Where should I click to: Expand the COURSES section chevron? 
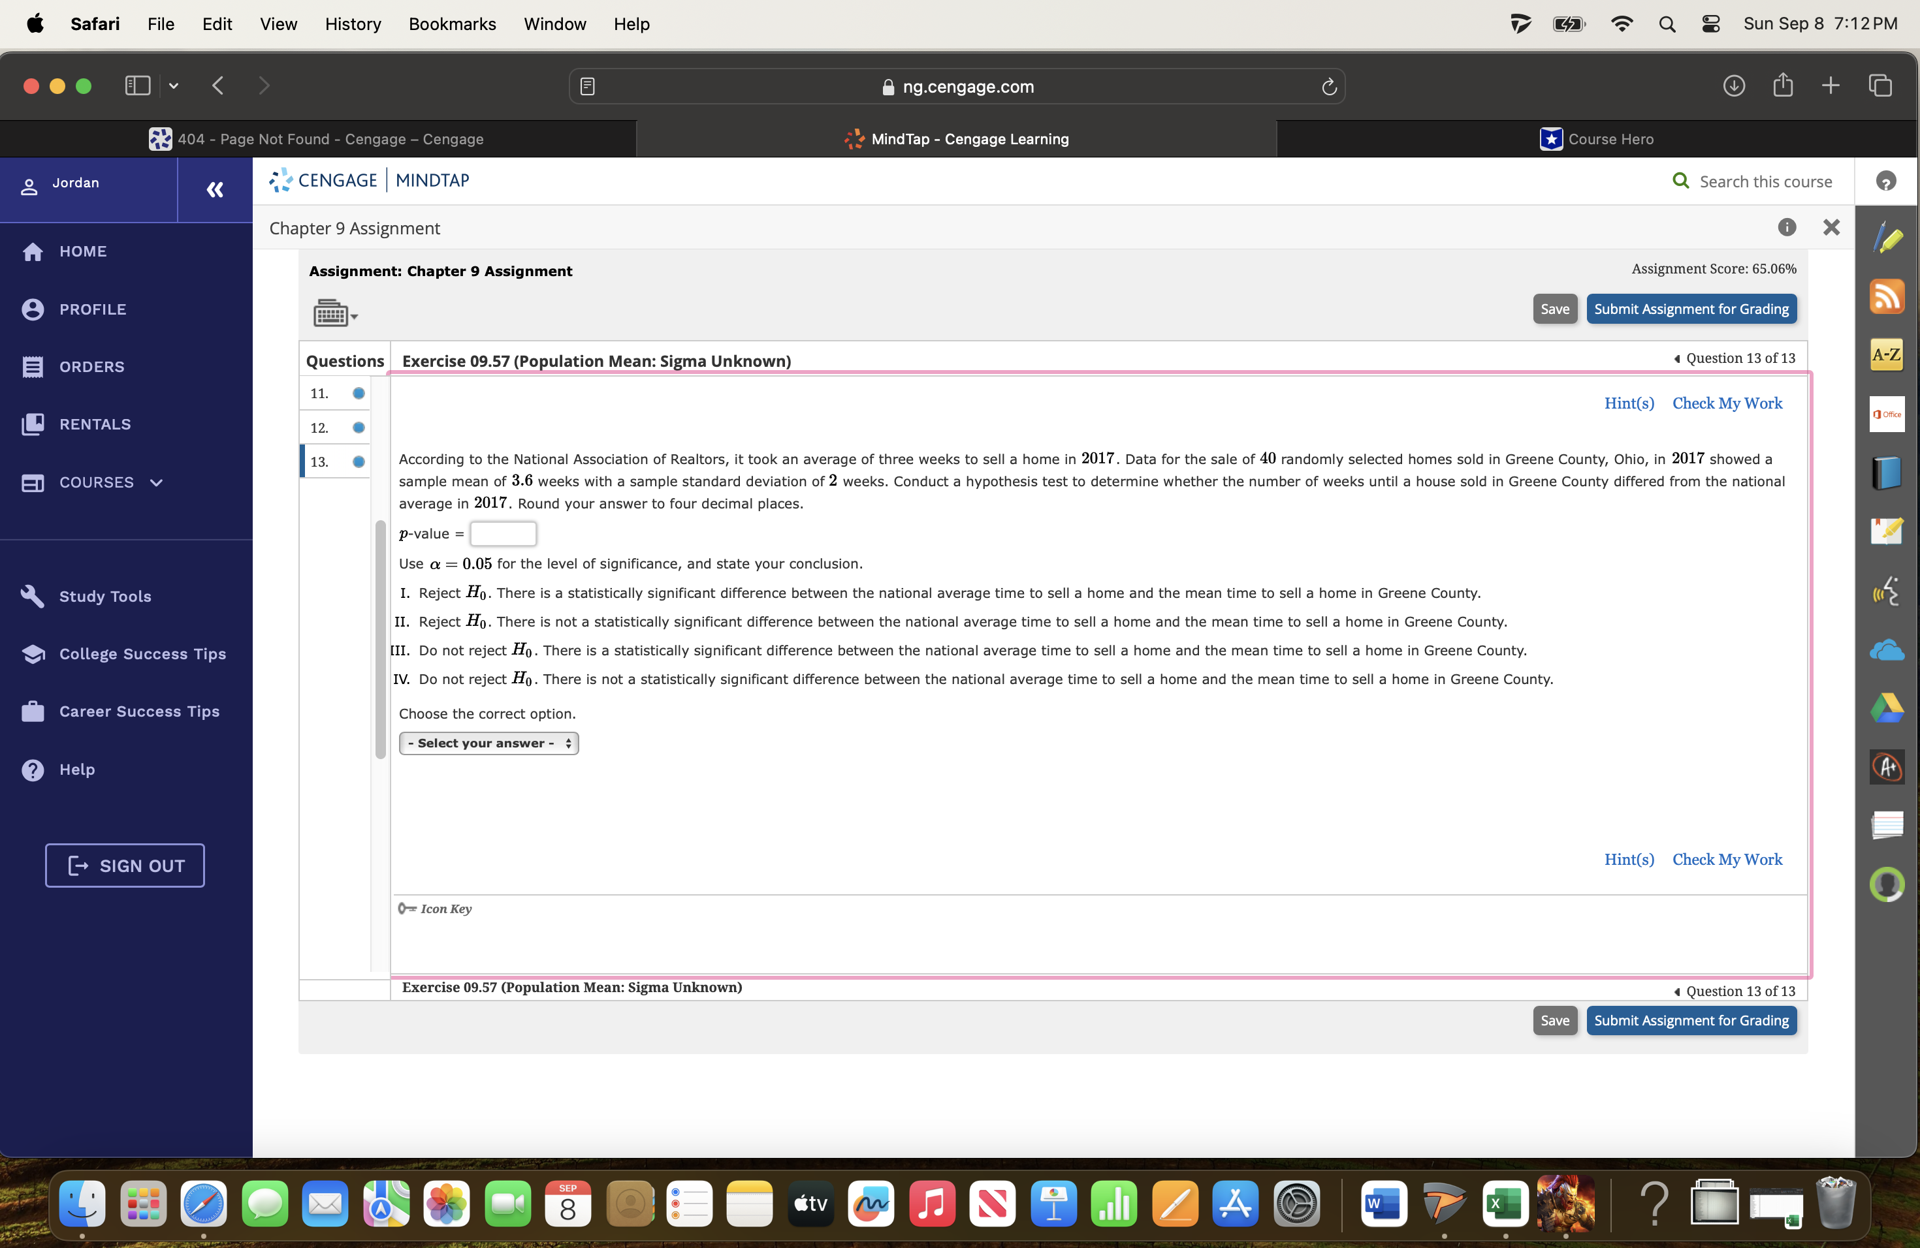(x=154, y=482)
